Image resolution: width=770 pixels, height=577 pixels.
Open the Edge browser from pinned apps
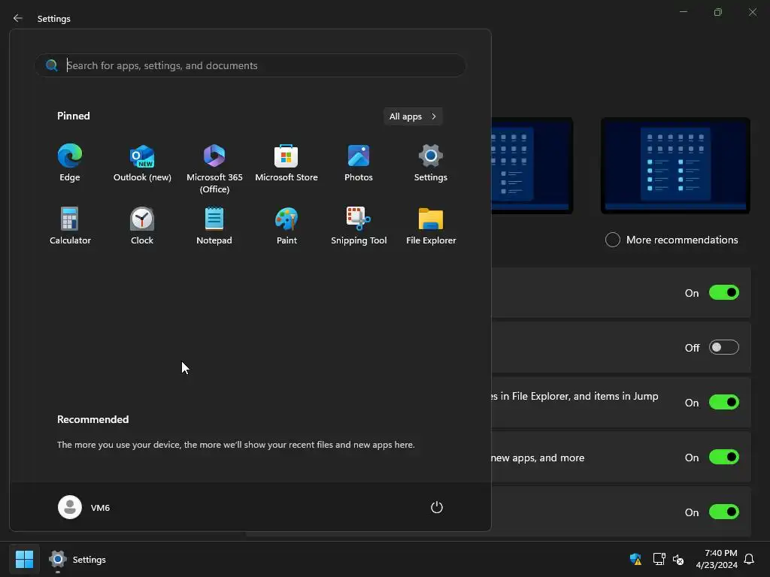coord(70,163)
